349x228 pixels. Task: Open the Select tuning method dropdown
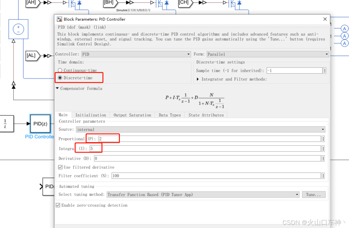pos(203,195)
